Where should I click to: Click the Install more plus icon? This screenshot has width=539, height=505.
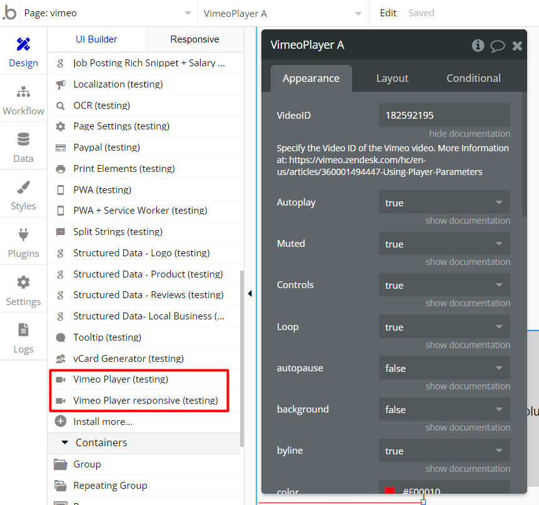pos(61,421)
